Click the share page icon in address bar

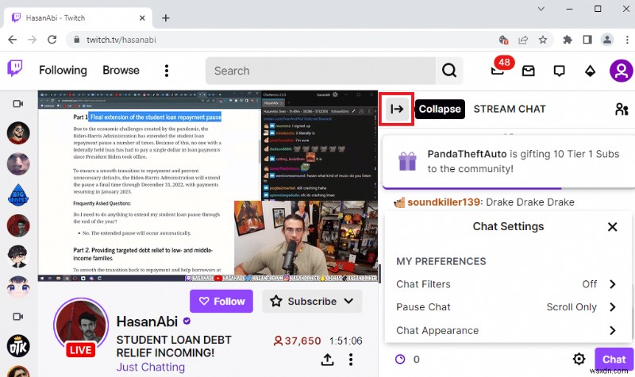[x=523, y=40]
